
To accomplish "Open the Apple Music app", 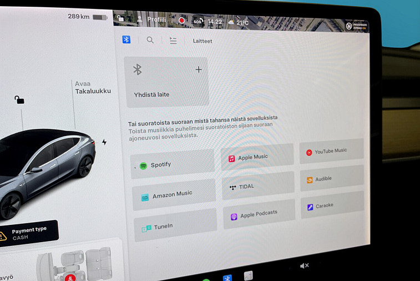I will point(257,157).
